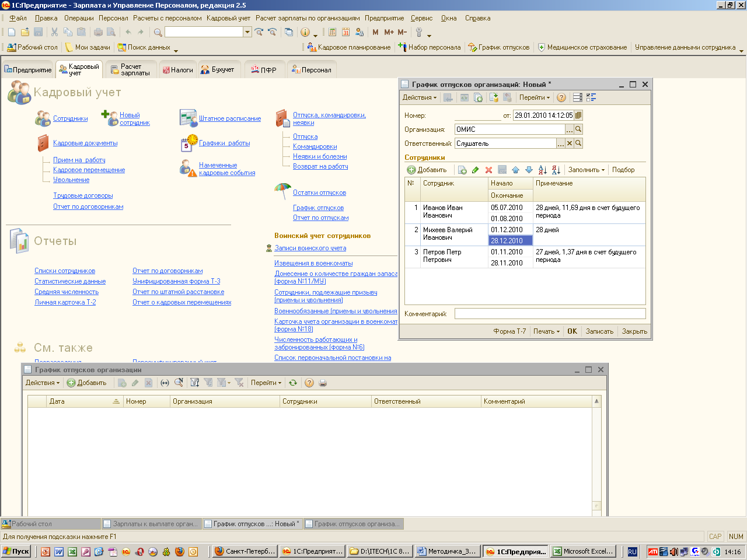The width and height of the screenshot is (747, 560).
Task: Open the calculator icon in main toolbar
Action: (x=333, y=32)
